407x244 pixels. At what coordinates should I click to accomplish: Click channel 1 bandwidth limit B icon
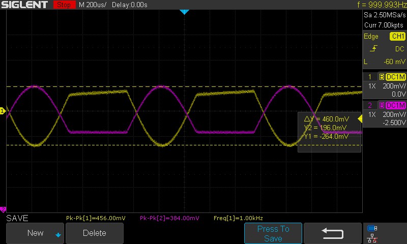tap(382, 77)
